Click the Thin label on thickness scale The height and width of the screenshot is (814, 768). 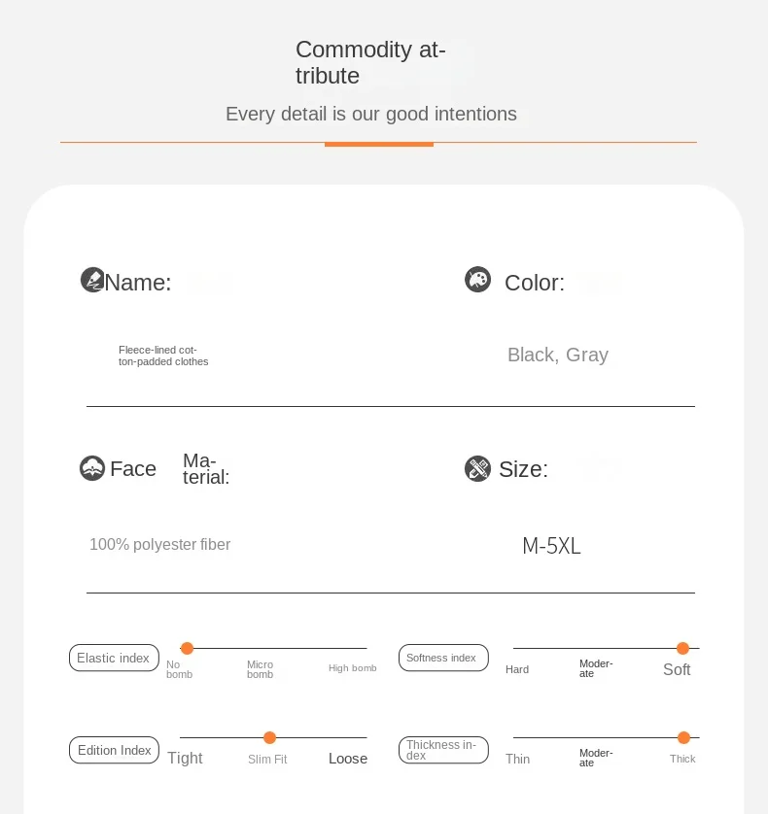[x=517, y=759]
